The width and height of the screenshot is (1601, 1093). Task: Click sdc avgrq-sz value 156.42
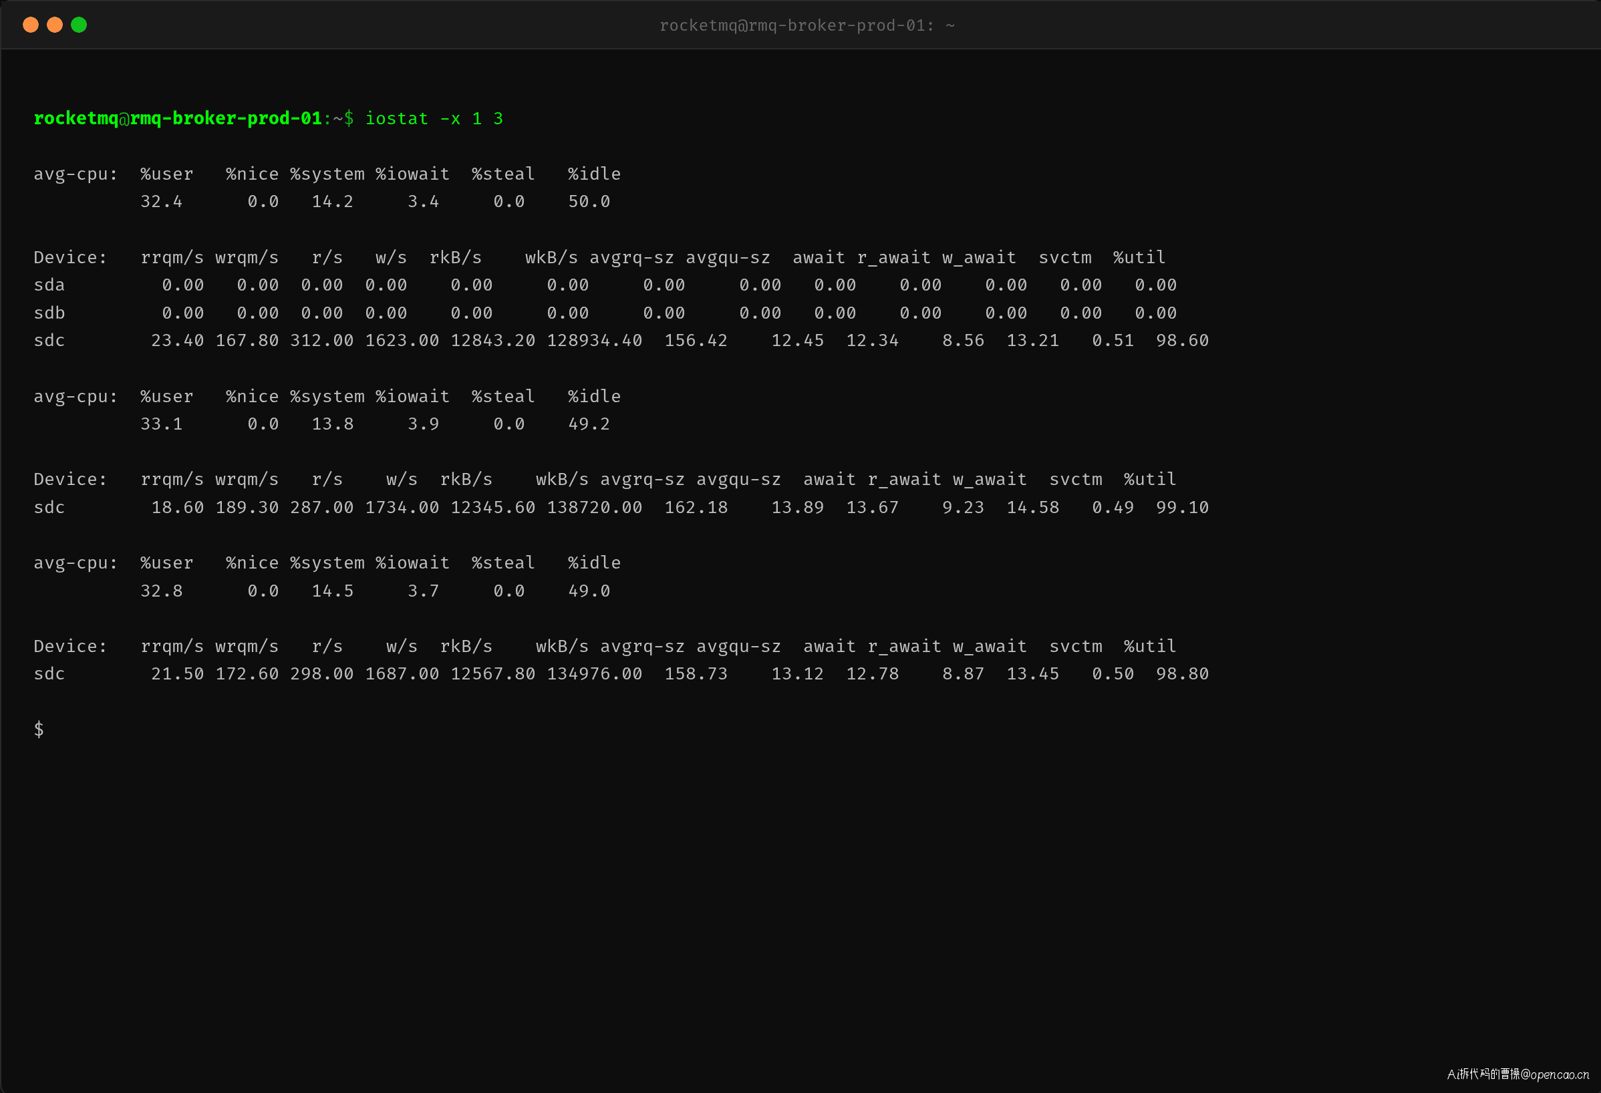coord(696,341)
